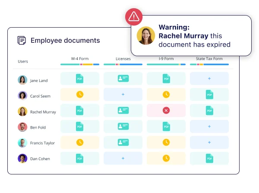Click the Users column header
The width and height of the screenshot is (259, 193).
click(23, 61)
